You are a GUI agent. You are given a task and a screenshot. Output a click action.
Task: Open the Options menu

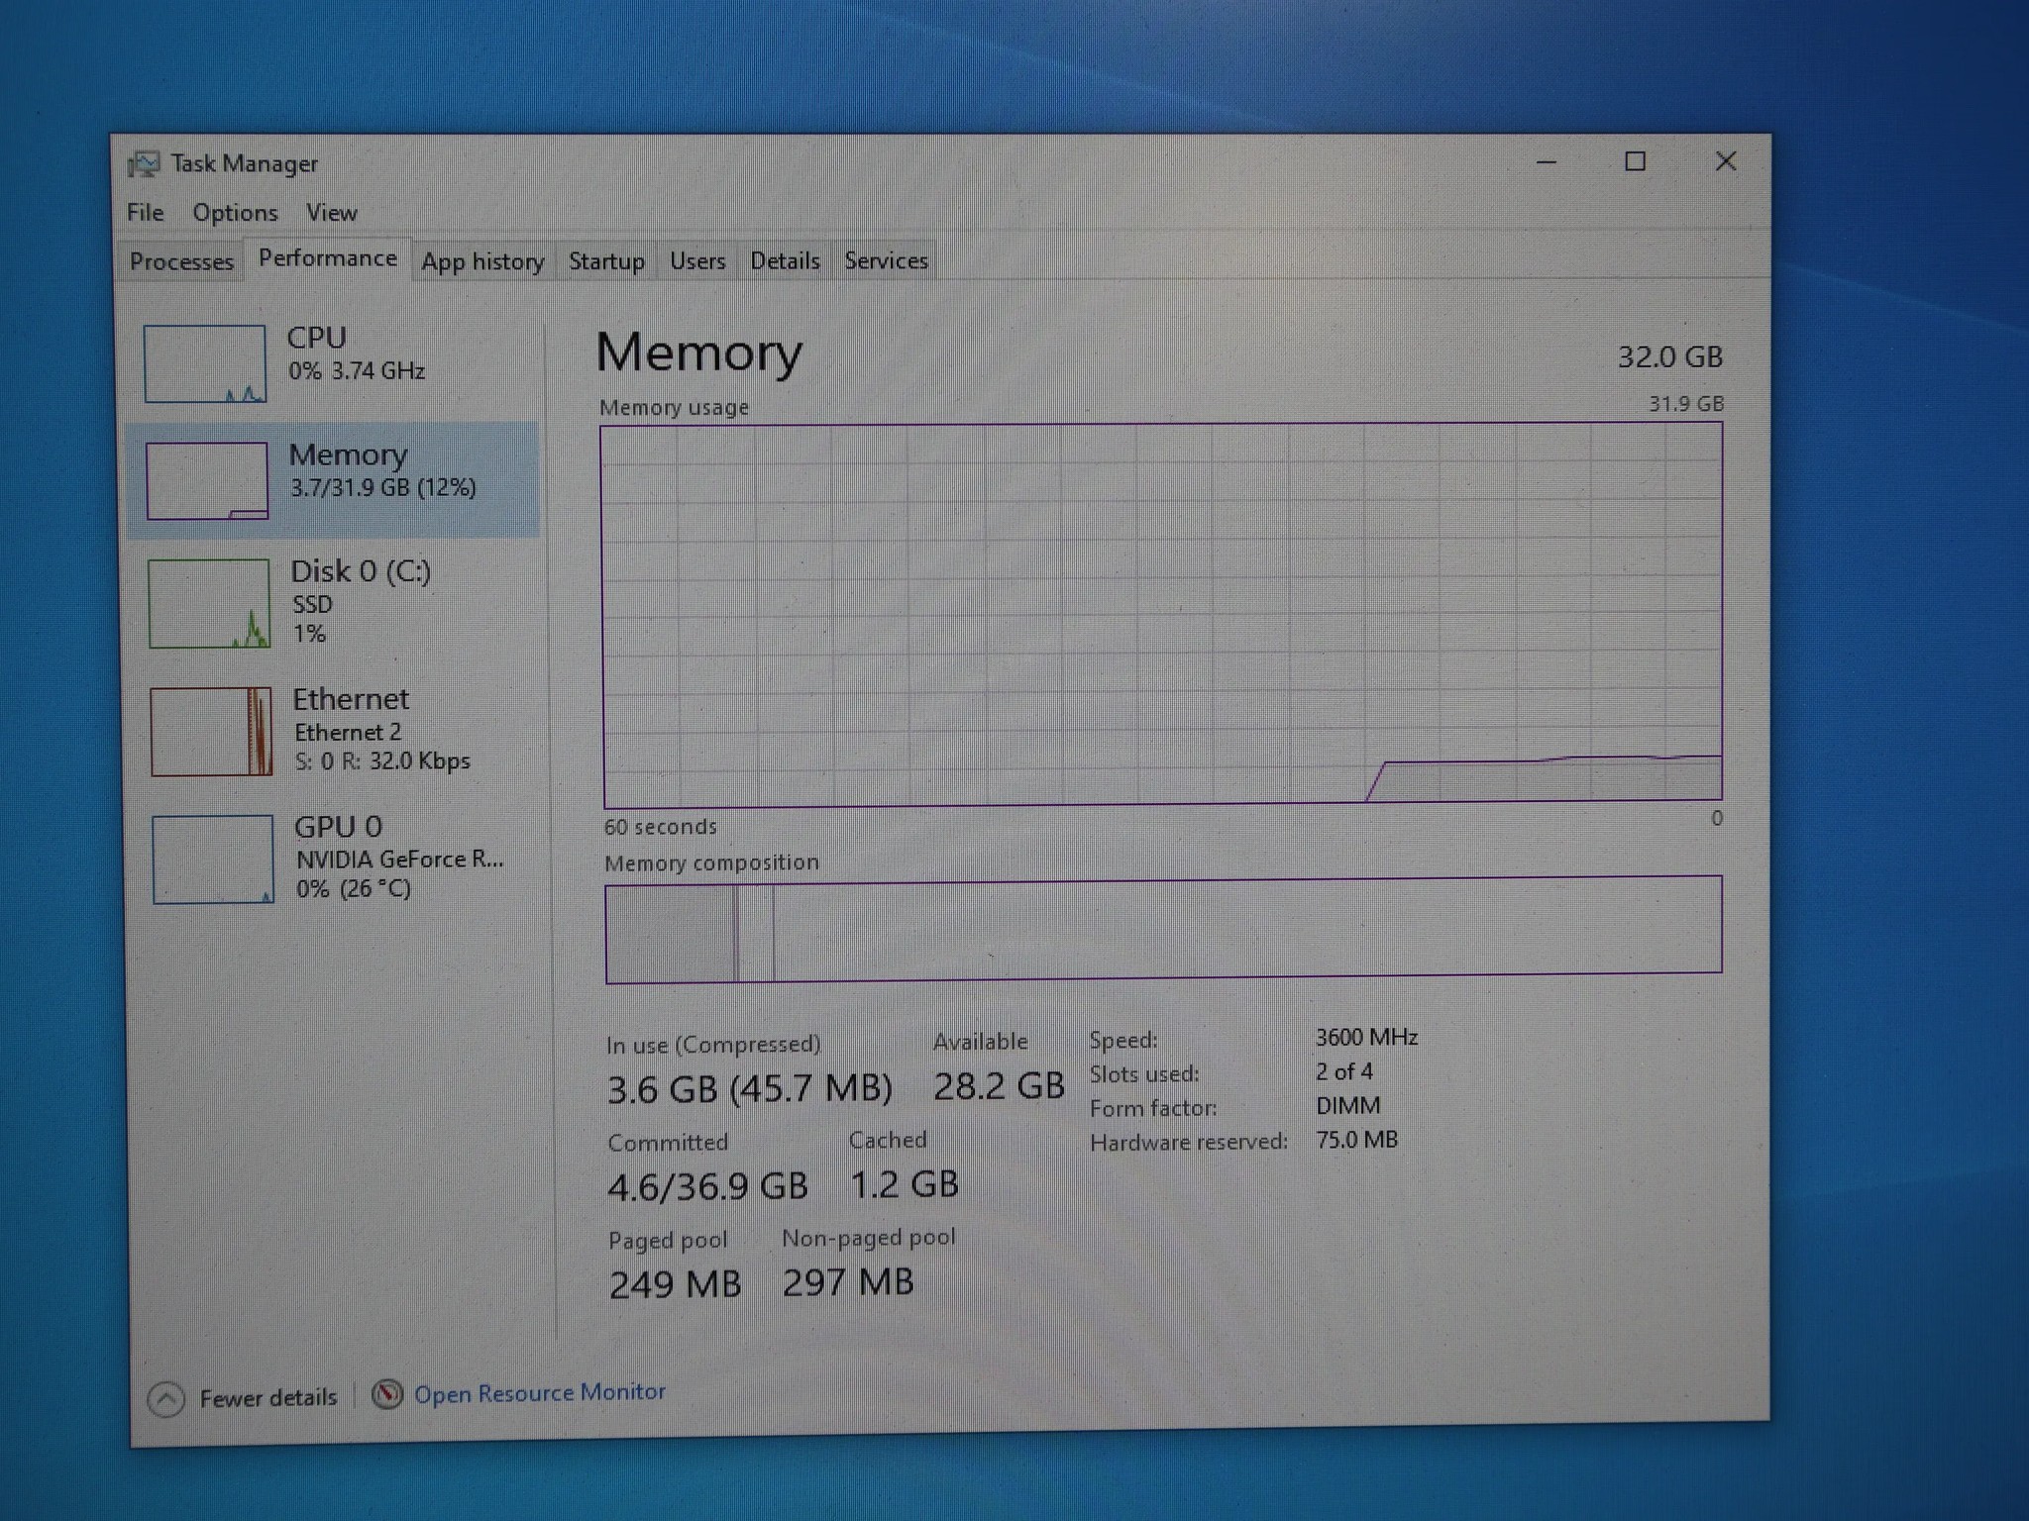click(235, 213)
